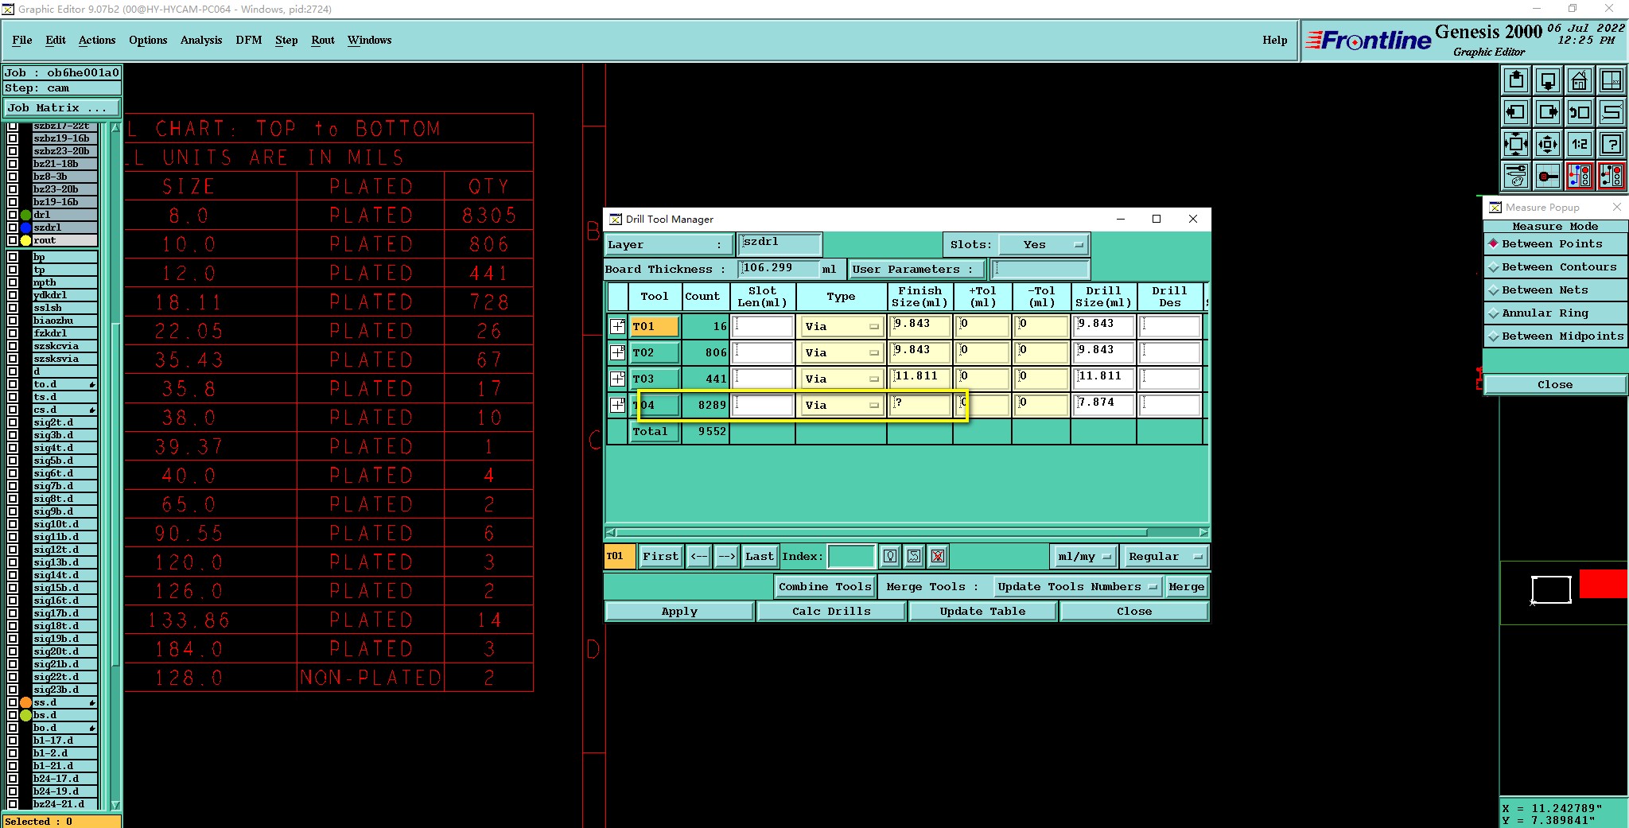1629x828 pixels.
Task: Open the Edit menu
Action: [56, 40]
